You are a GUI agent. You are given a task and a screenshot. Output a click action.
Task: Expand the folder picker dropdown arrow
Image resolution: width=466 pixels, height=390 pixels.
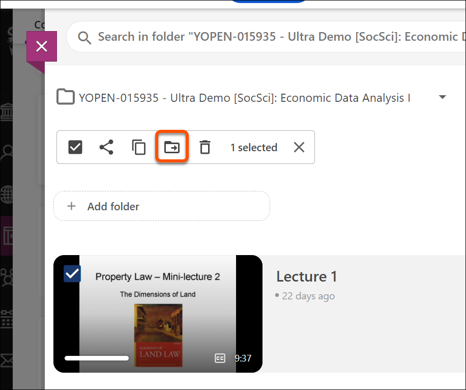[x=442, y=97]
